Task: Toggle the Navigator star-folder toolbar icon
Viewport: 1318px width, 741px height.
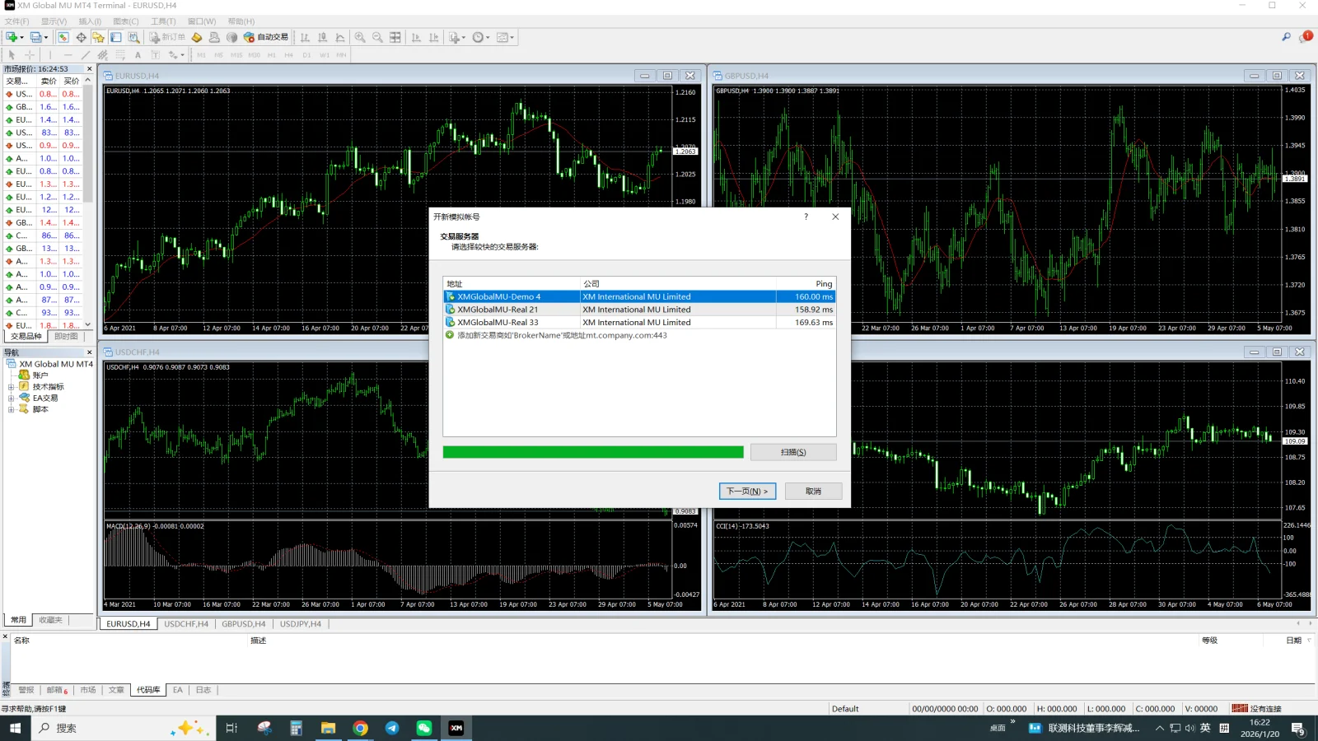Action: click(x=98, y=37)
